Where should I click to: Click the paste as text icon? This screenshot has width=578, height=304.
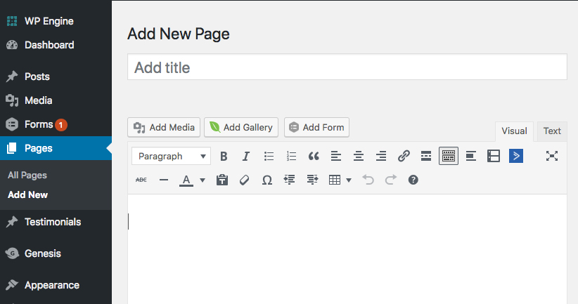(222, 180)
